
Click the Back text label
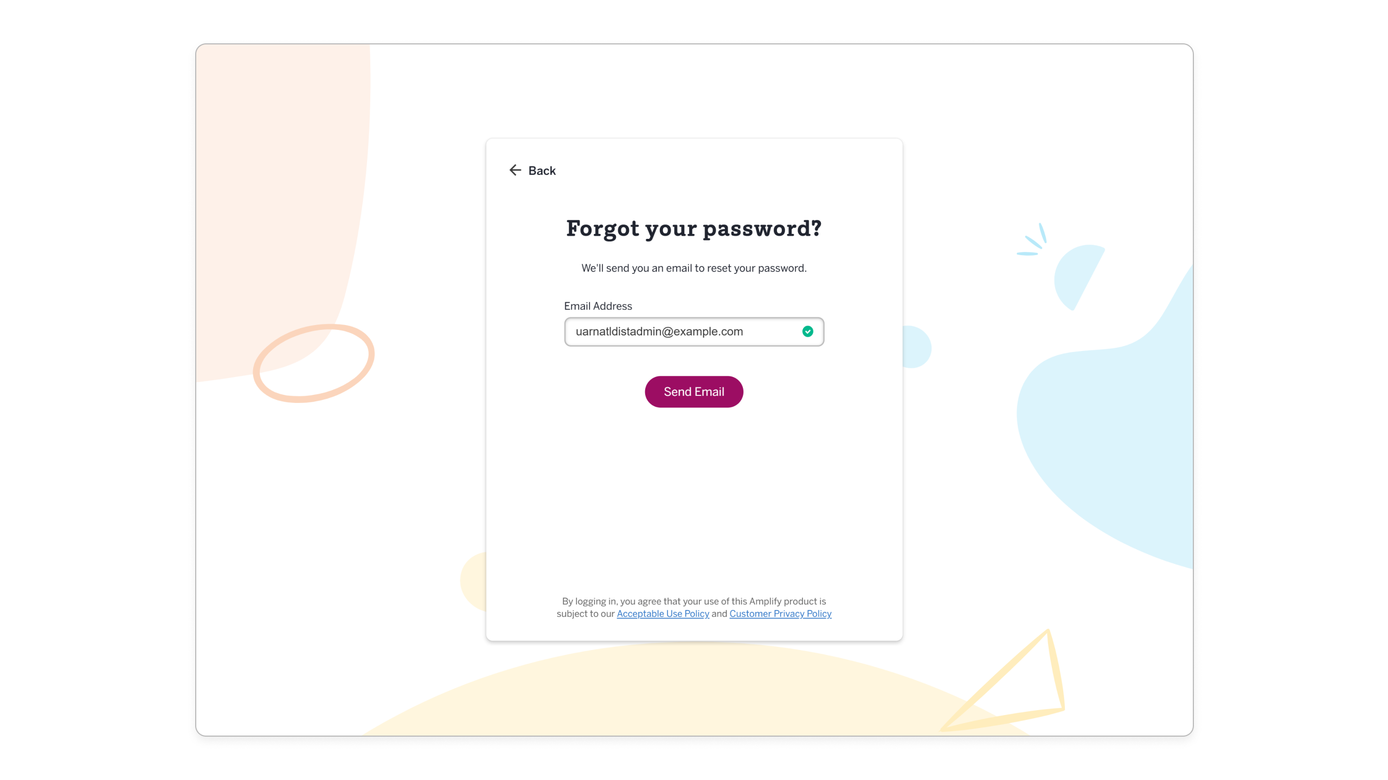click(x=542, y=171)
